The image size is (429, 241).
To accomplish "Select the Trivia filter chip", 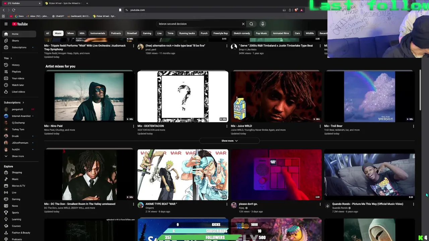I will coord(170,33).
